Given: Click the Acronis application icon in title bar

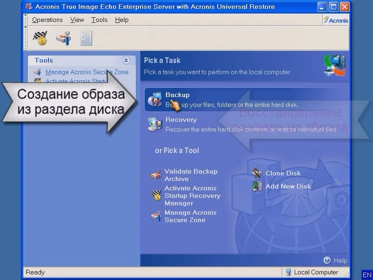Looking at the screenshot, I should pos(29,7).
